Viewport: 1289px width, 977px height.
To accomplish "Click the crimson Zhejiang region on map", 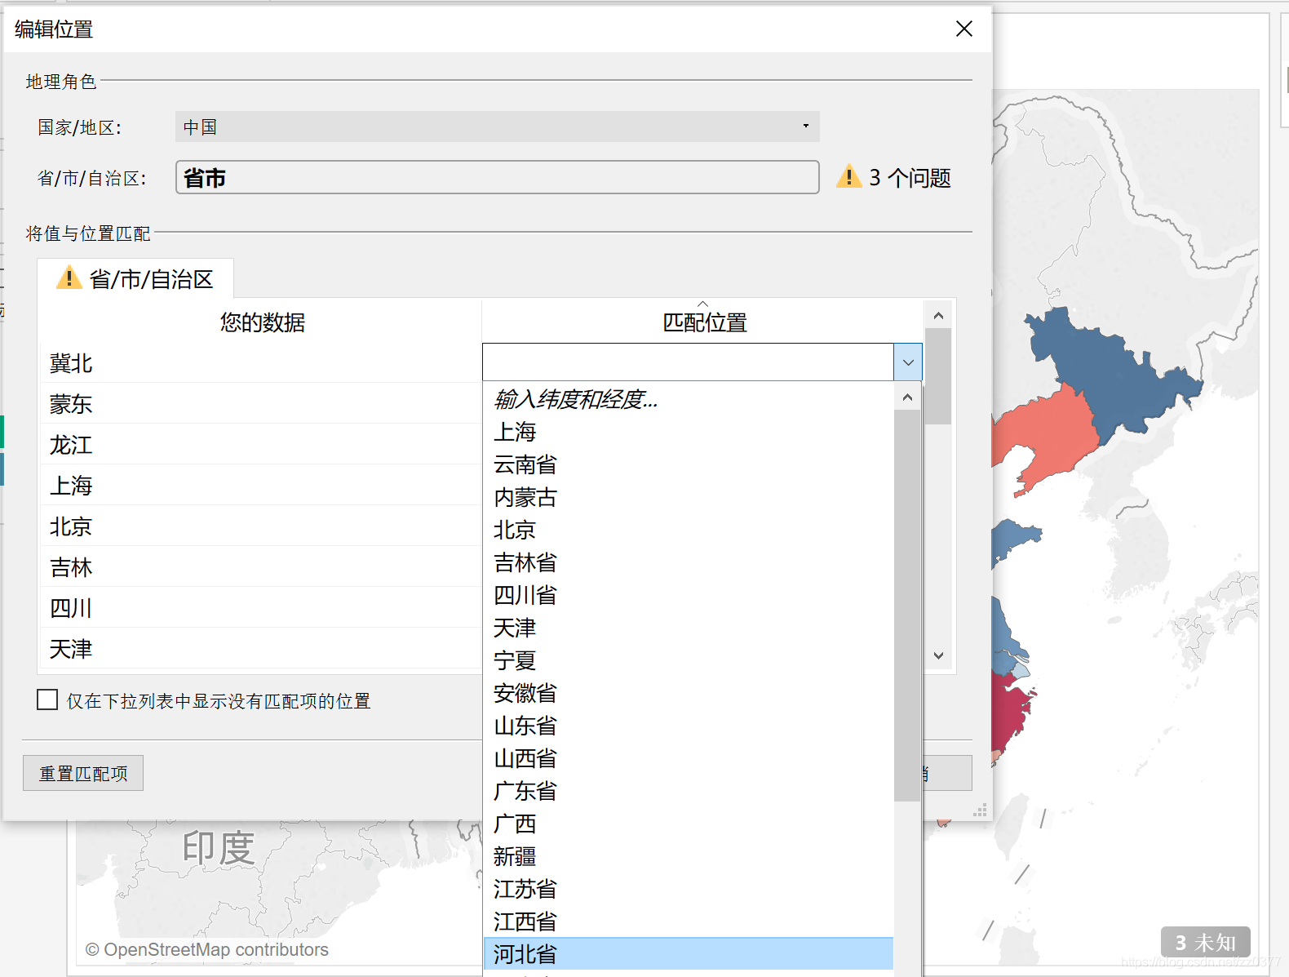I will [1008, 714].
